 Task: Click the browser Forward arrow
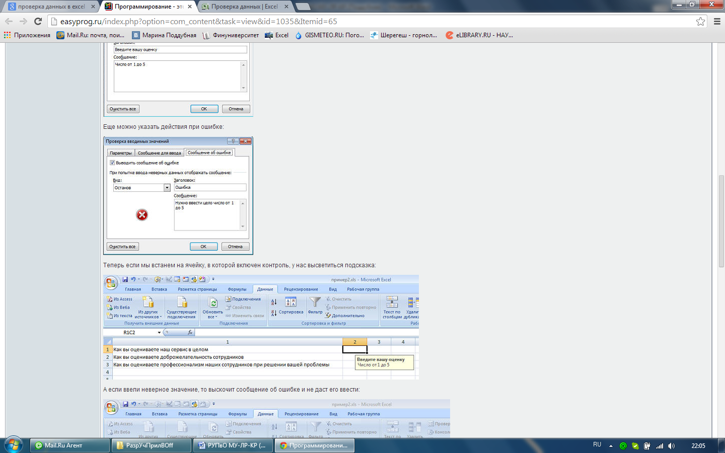(23, 21)
